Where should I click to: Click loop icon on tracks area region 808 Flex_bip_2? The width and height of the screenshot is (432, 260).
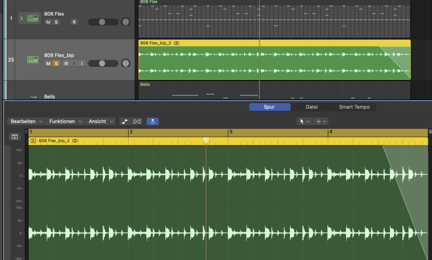[x=177, y=43]
